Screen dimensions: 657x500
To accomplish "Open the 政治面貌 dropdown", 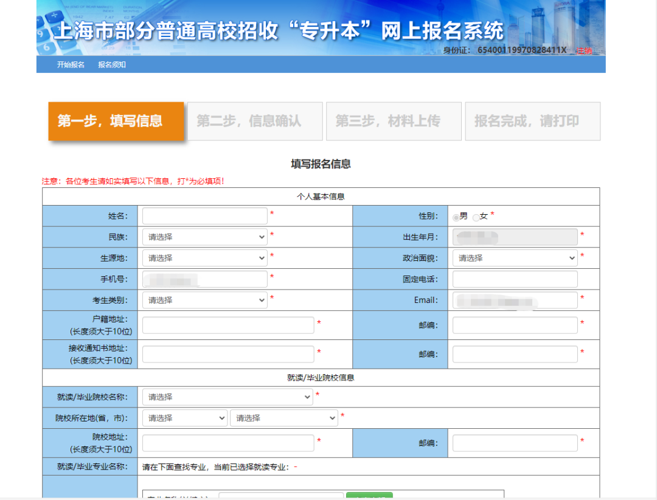I will pyautogui.click(x=515, y=257).
